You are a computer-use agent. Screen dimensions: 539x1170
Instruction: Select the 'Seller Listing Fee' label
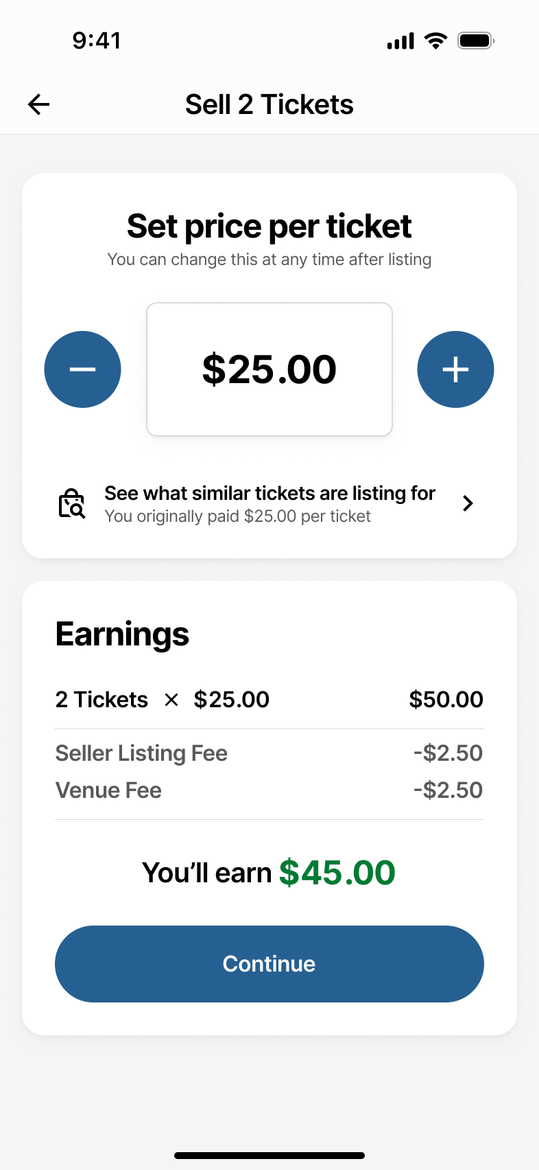pos(141,753)
